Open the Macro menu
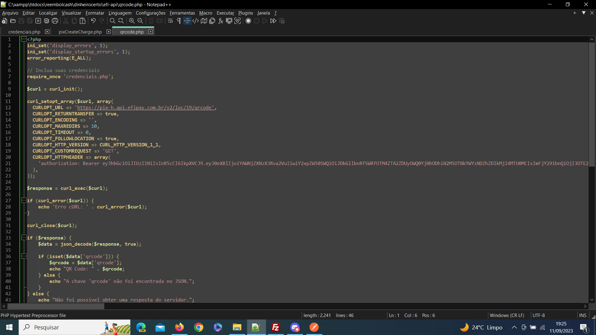This screenshot has height=335, width=596. click(x=206, y=13)
